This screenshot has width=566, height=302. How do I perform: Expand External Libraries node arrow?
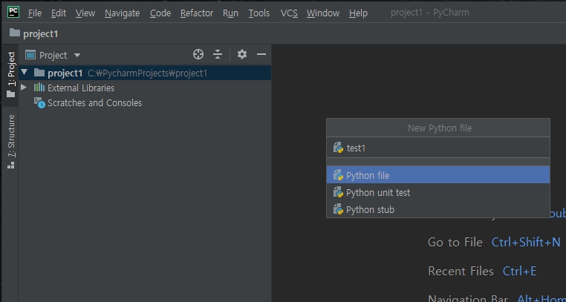(x=24, y=88)
